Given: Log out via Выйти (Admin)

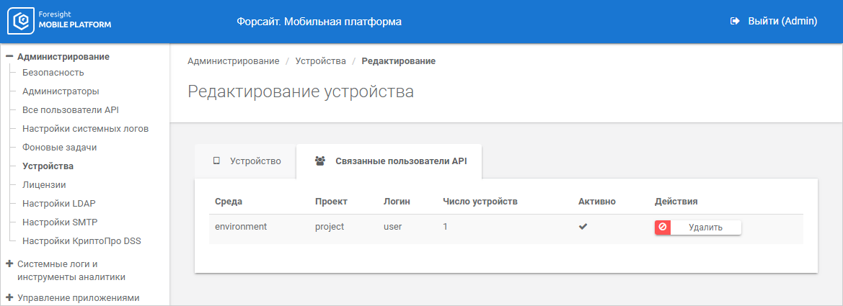Looking at the screenshot, I should (x=782, y=22).
